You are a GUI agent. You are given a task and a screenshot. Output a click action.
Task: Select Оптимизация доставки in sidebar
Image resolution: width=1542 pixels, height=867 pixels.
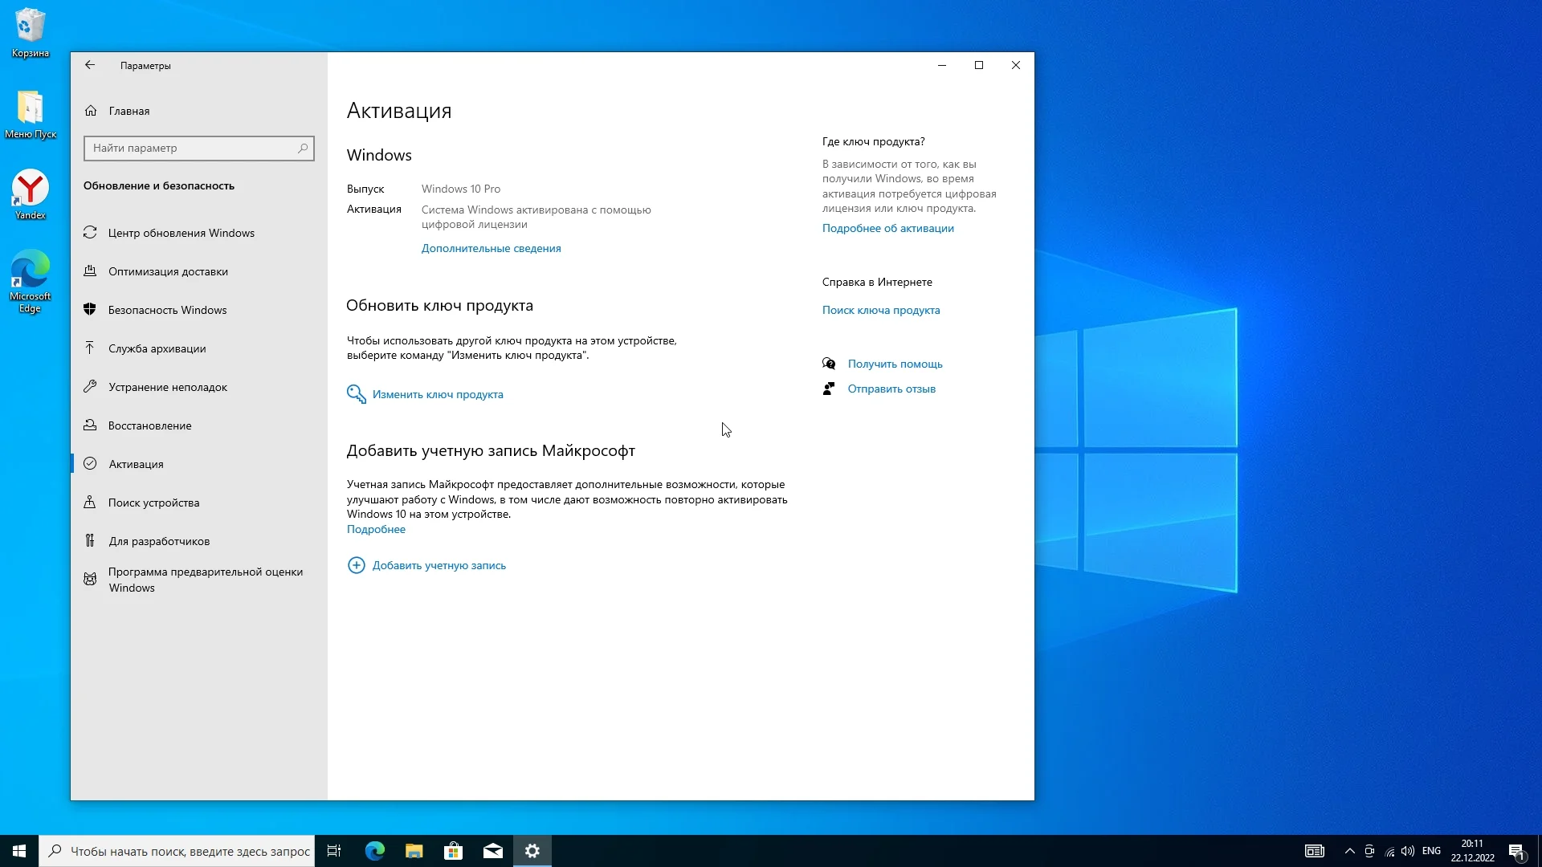[x=168, y=271]
